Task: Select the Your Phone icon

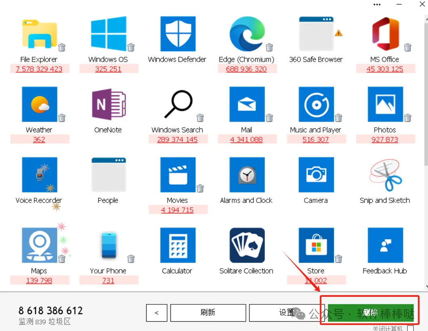Action: coord(109,245)
